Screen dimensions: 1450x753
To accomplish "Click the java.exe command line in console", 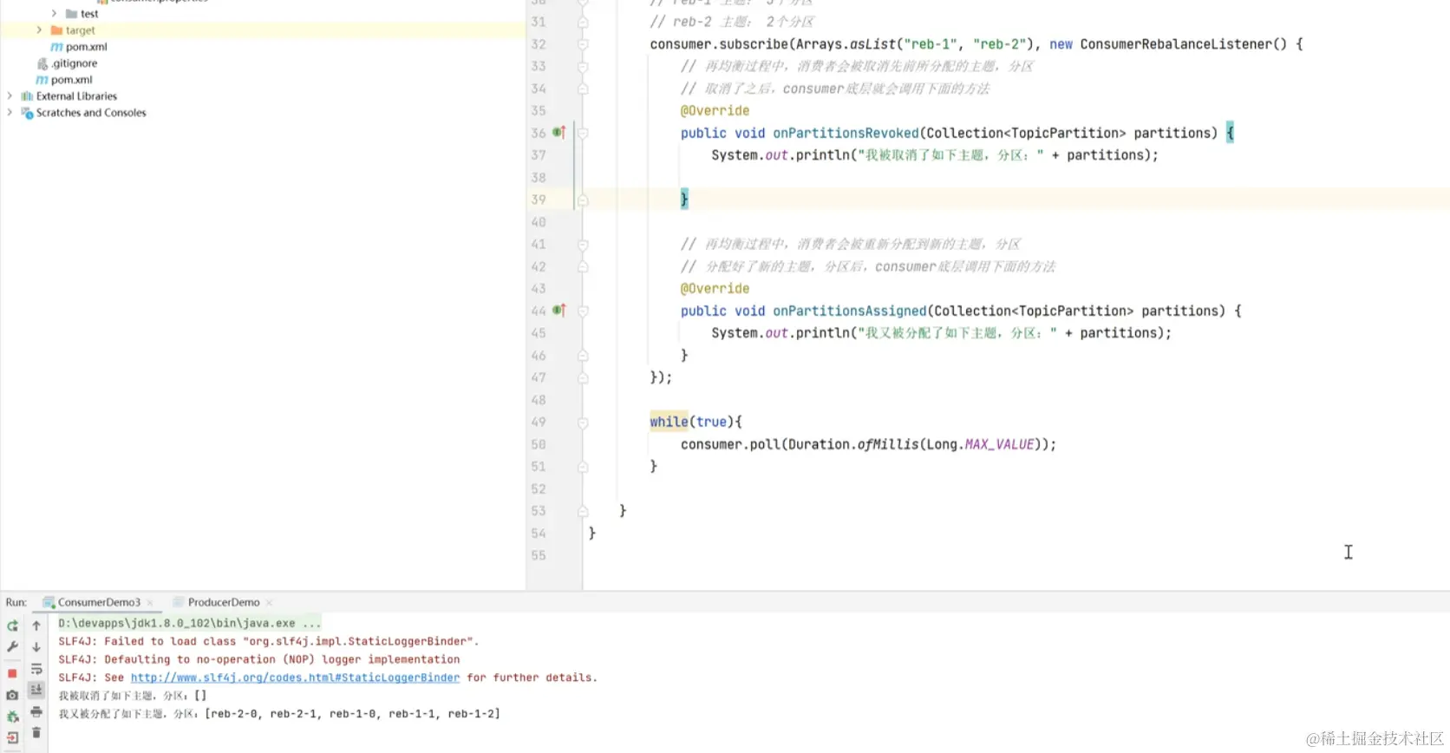I will pos(189,623).
